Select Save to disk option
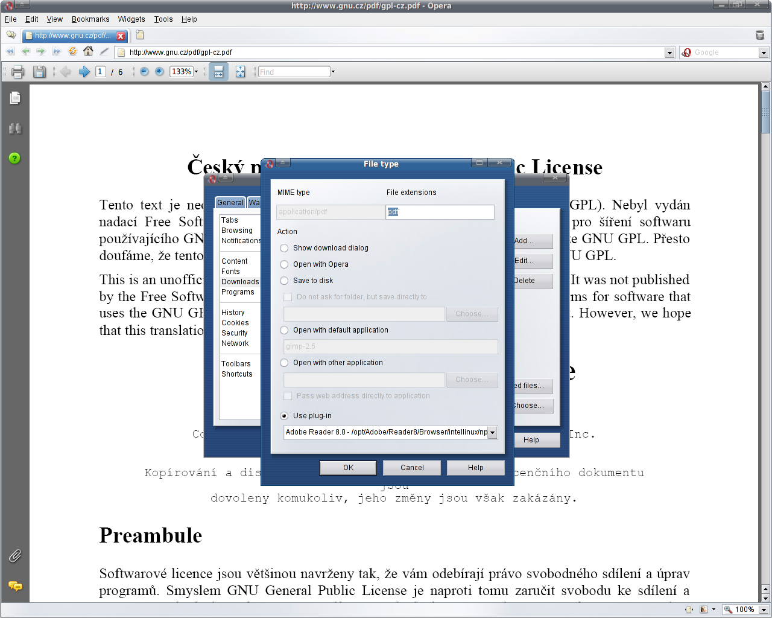The width and height of the screenshot is (772, 618). (x=306, y=281)
